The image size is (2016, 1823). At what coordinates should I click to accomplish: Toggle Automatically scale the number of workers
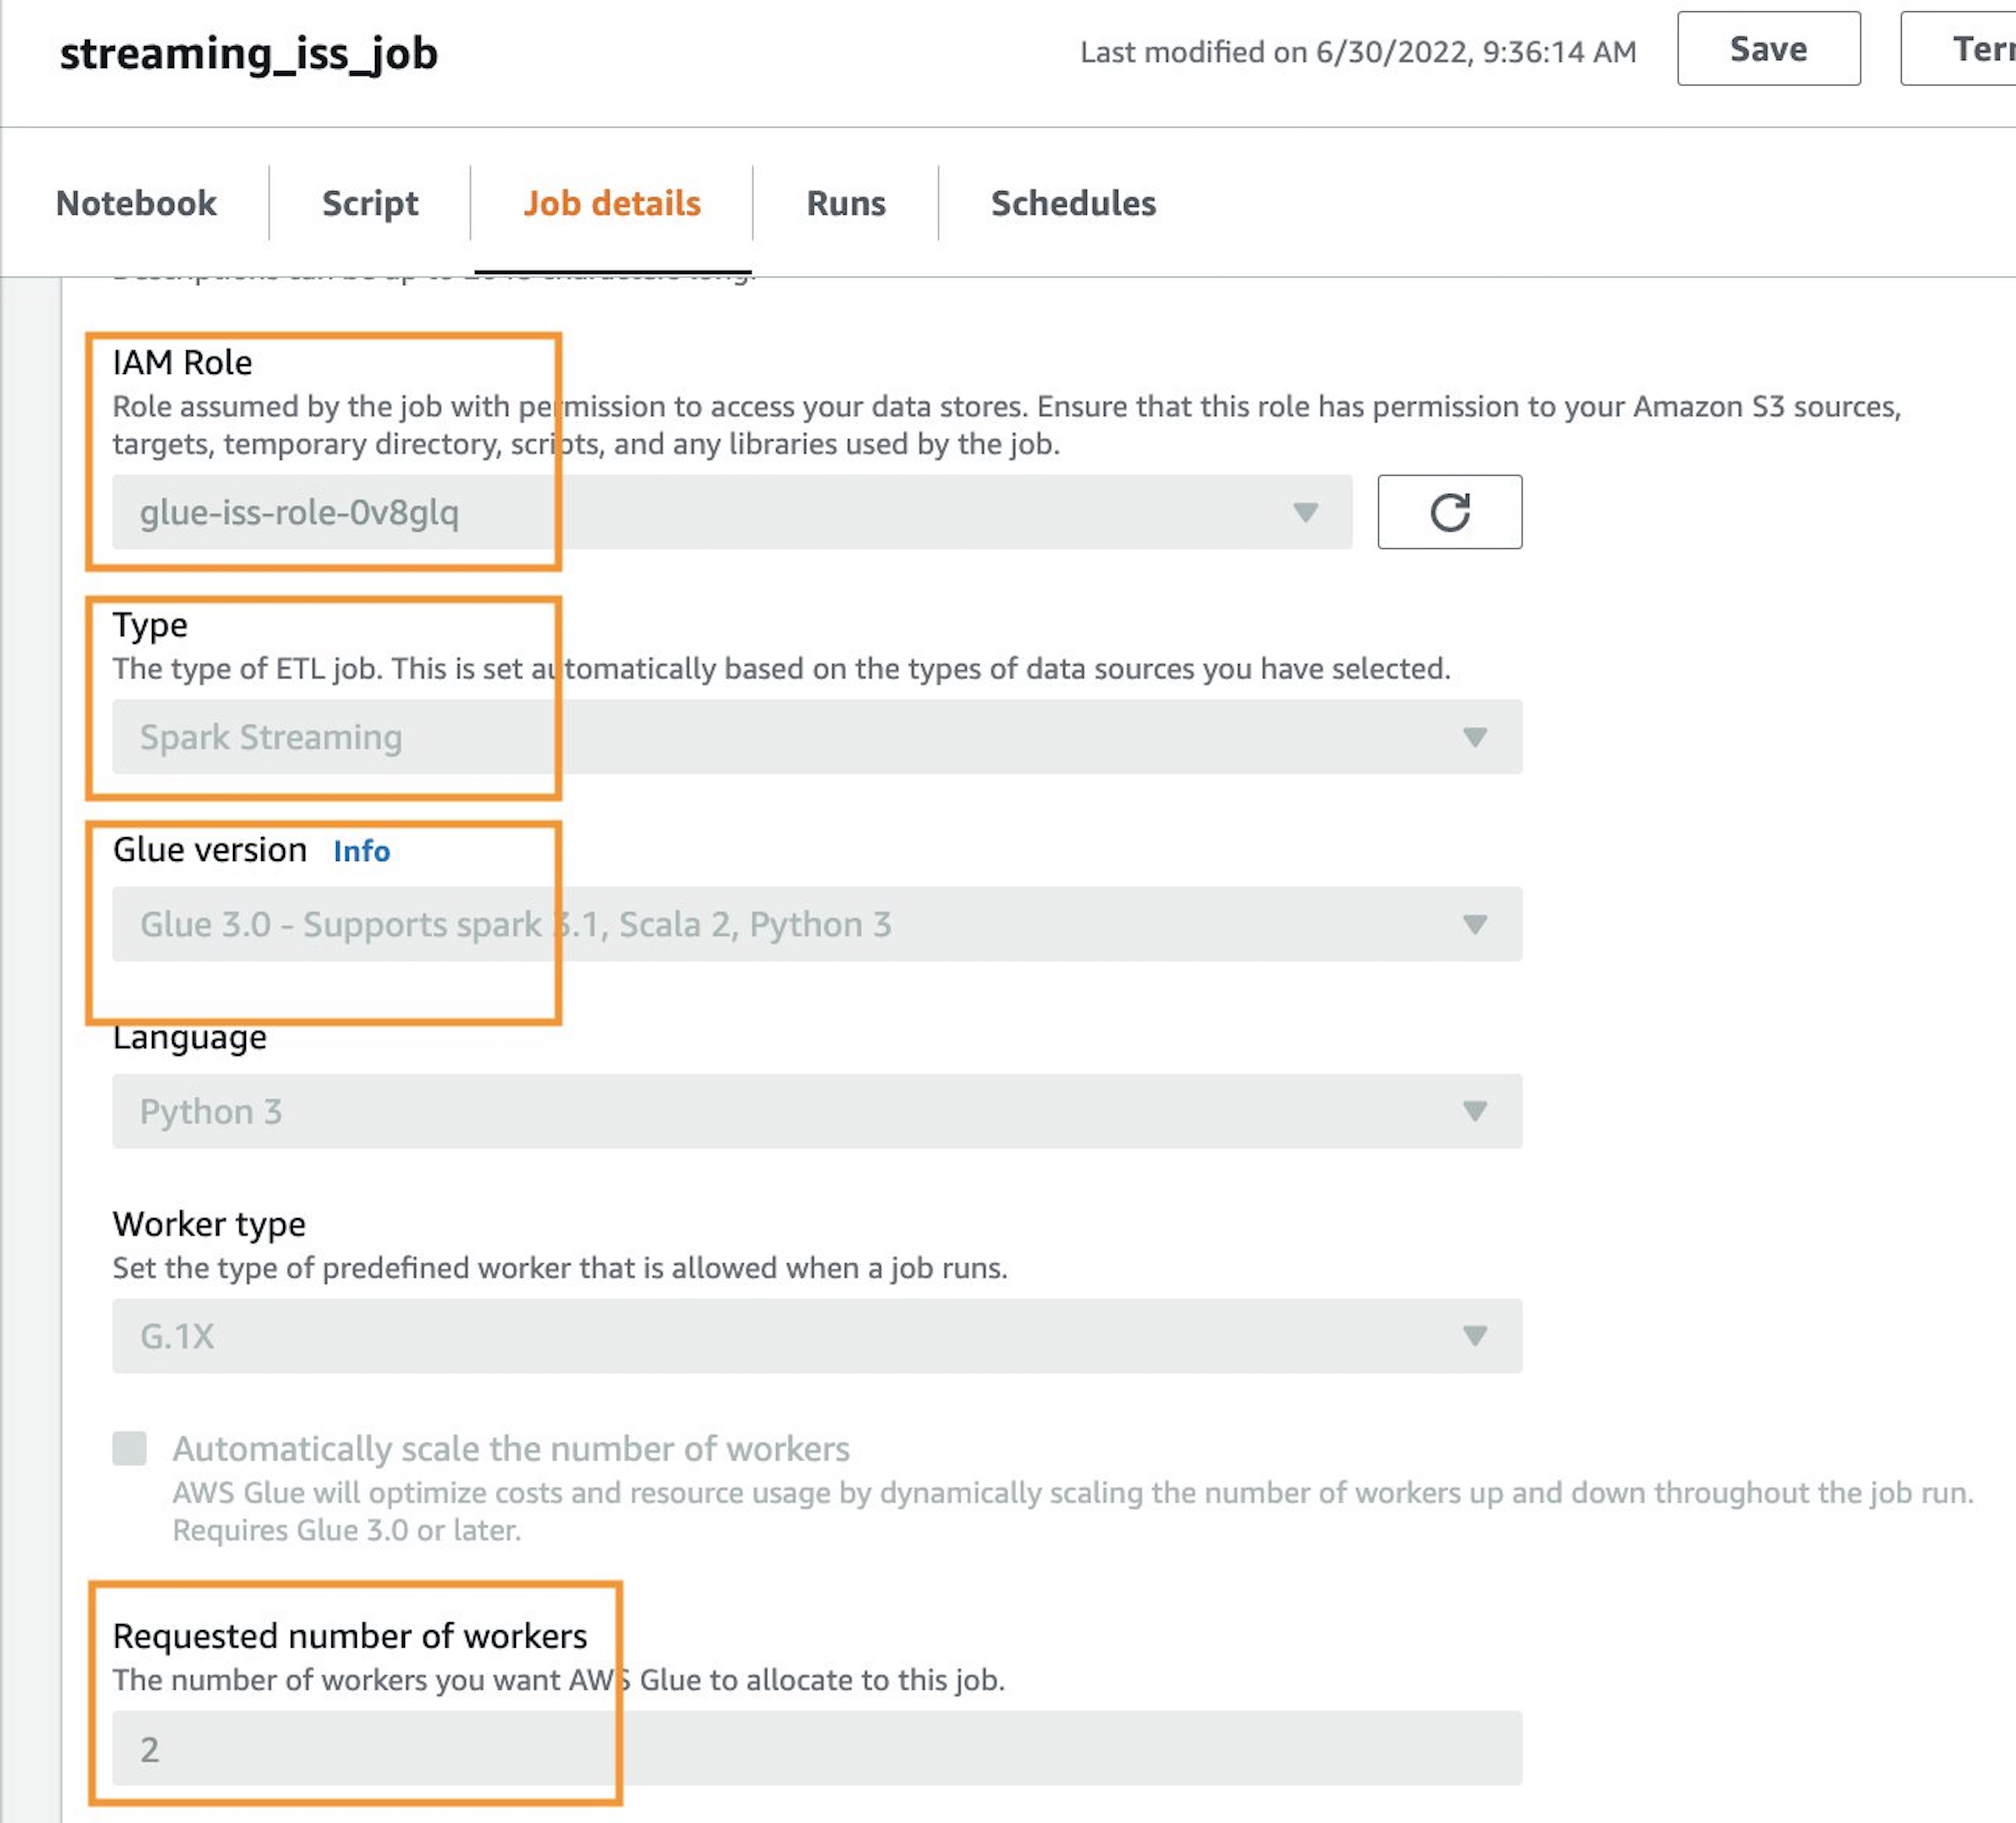(x=129, y=1449)
